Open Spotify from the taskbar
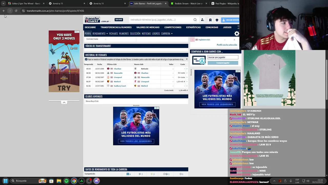 point(66,181)
